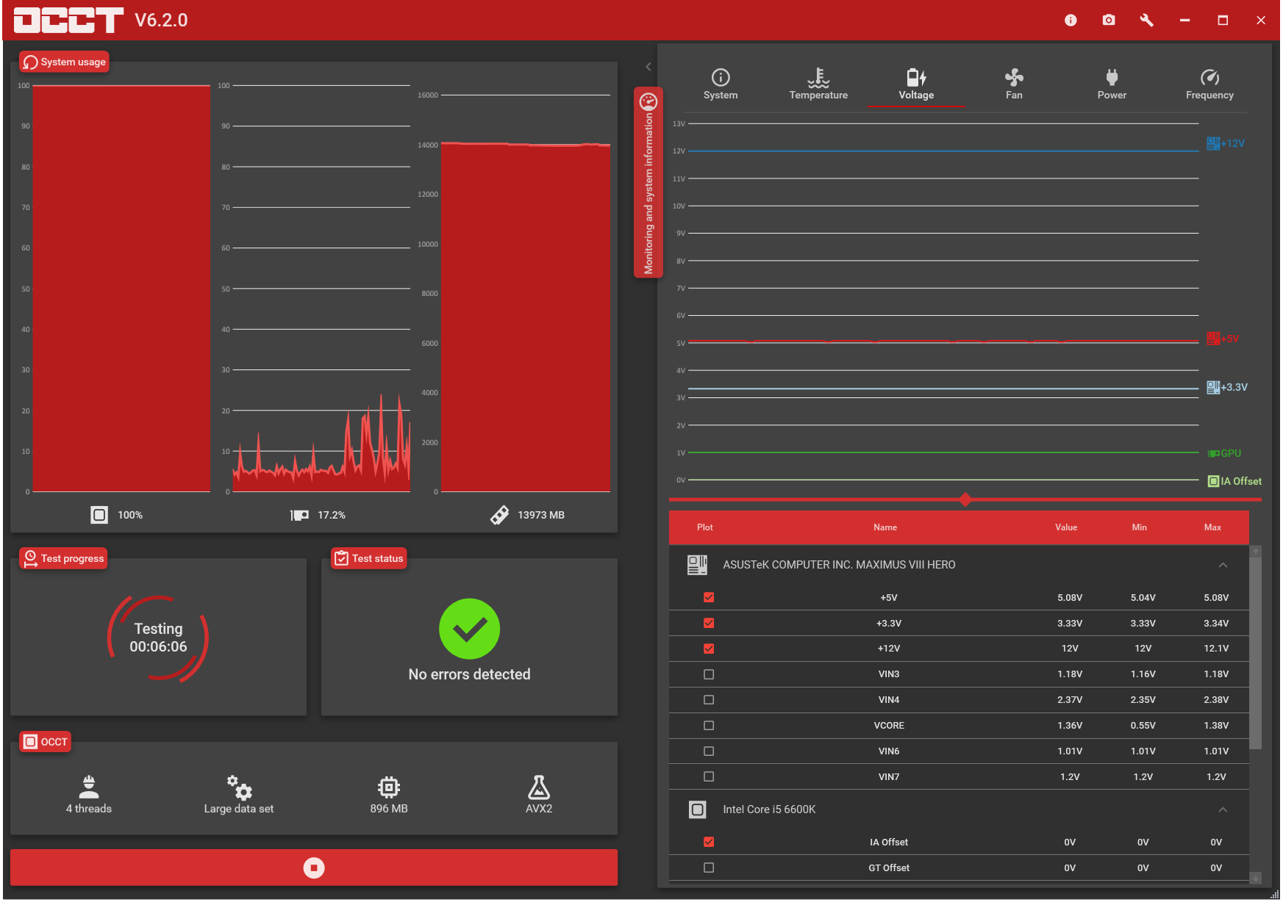1283x902 pixels.
Task: Switch to the Temperature tab
Action: [818, 84]
